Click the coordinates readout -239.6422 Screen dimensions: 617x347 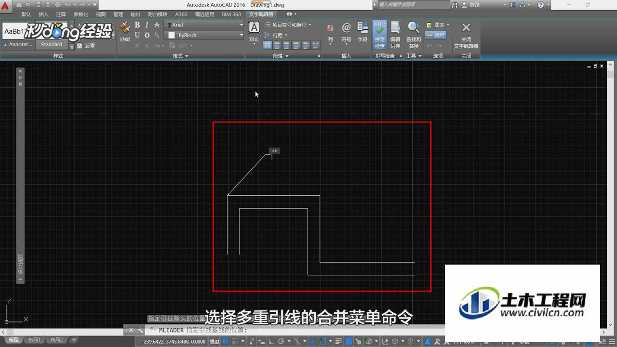point(174,341)
